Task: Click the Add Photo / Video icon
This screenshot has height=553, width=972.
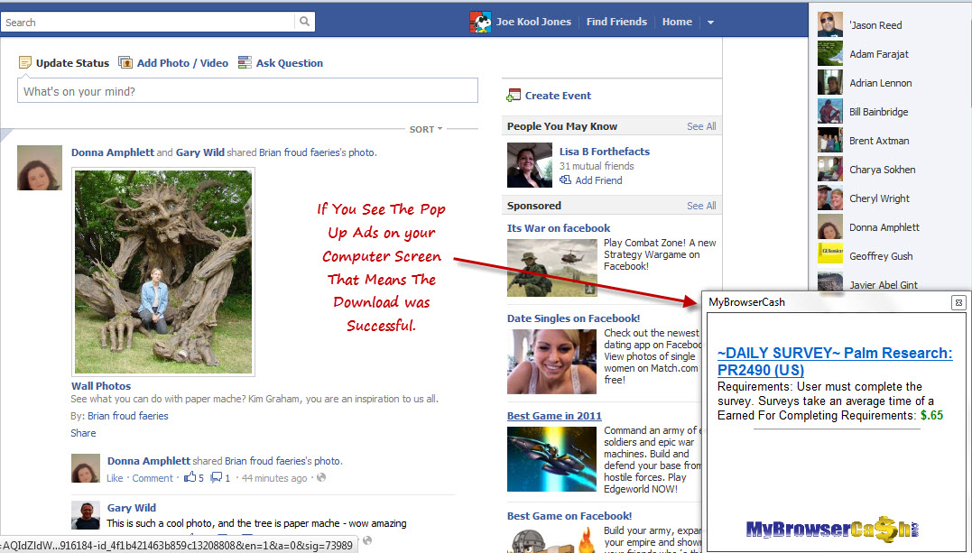Action: (125, 62)
